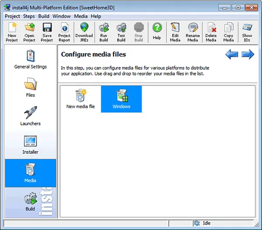Select the Media step in sidebar
The height and width of the screenshot is (230, 262).
31,173
